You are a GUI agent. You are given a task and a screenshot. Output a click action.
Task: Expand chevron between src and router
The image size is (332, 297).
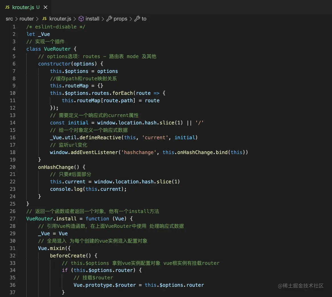pos(16,19)
